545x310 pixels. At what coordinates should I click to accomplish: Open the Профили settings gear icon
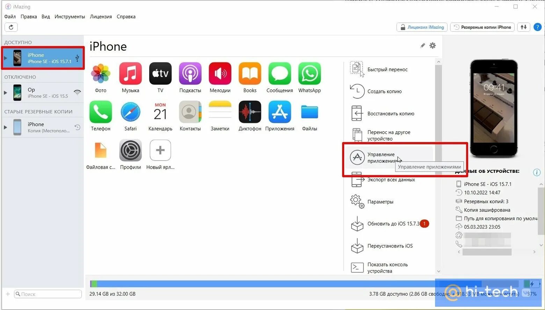pos(130,150)
